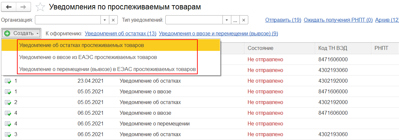The width and height of the screenshot is (399, 140).
Task: Go back with the left arrow button
Action: point(9,6)
